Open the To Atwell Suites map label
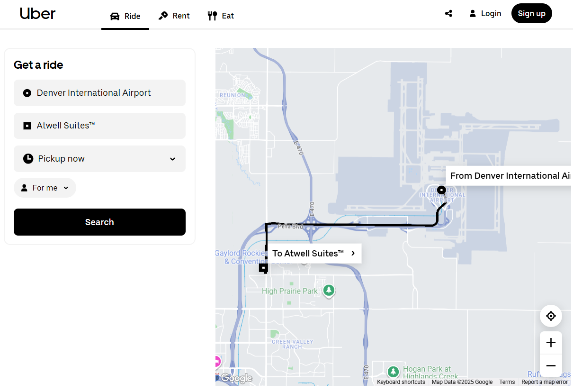 [x=313, y=254]
